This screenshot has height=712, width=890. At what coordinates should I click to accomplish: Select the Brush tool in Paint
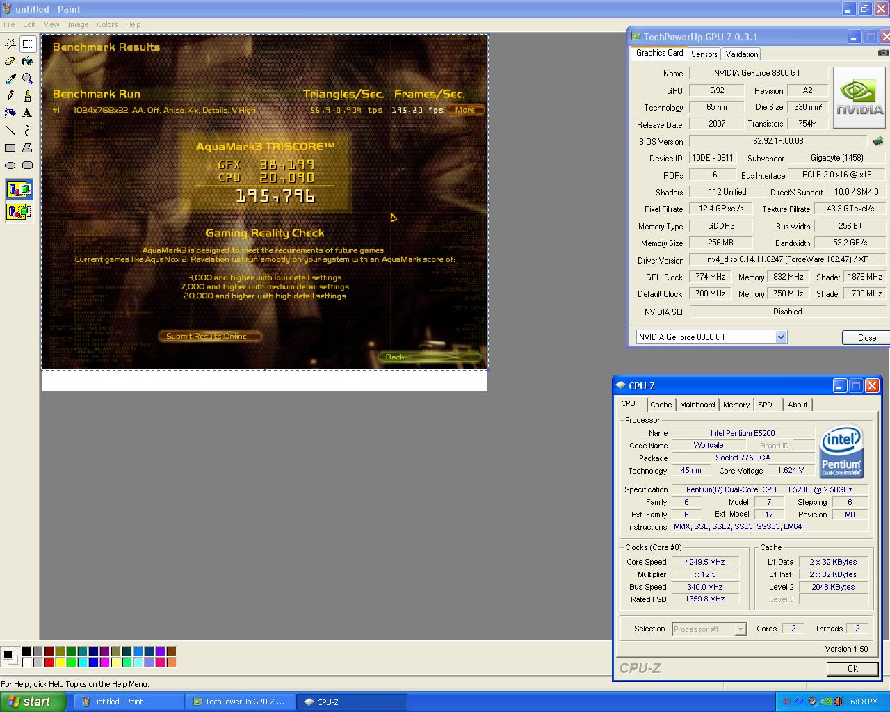(28, 96)
